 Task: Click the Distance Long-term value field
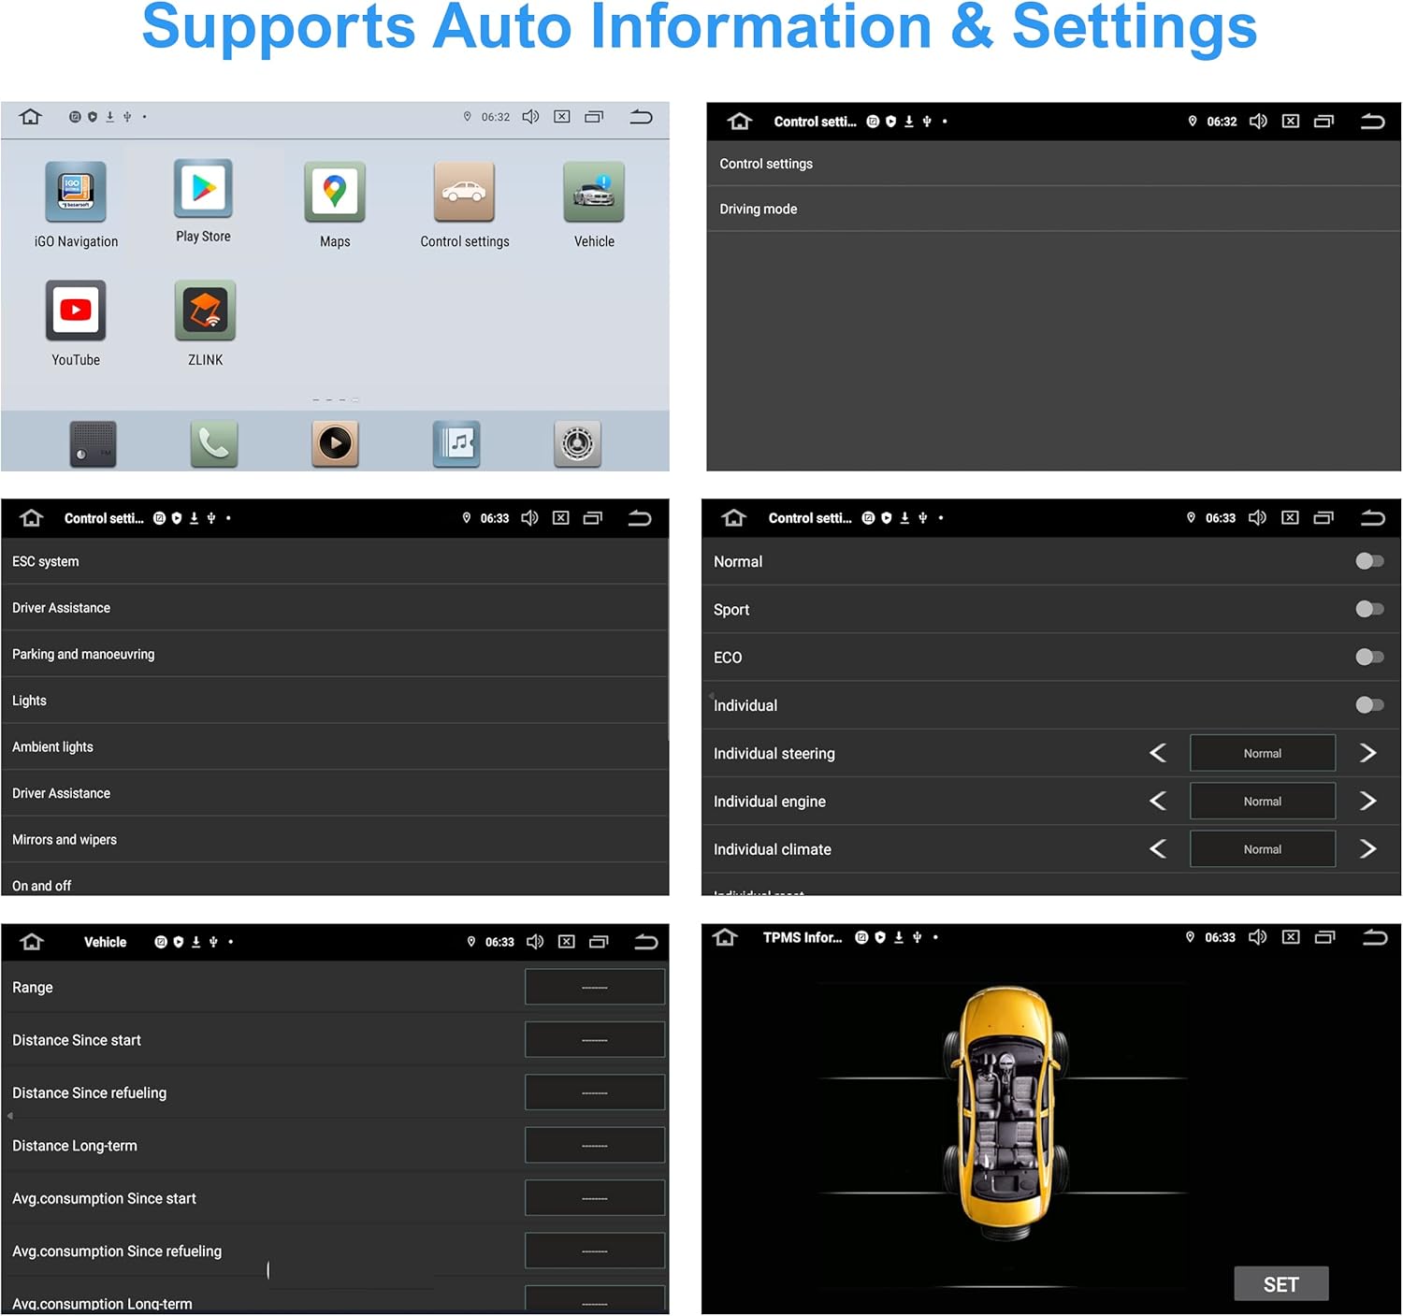tap(595, 1145)
